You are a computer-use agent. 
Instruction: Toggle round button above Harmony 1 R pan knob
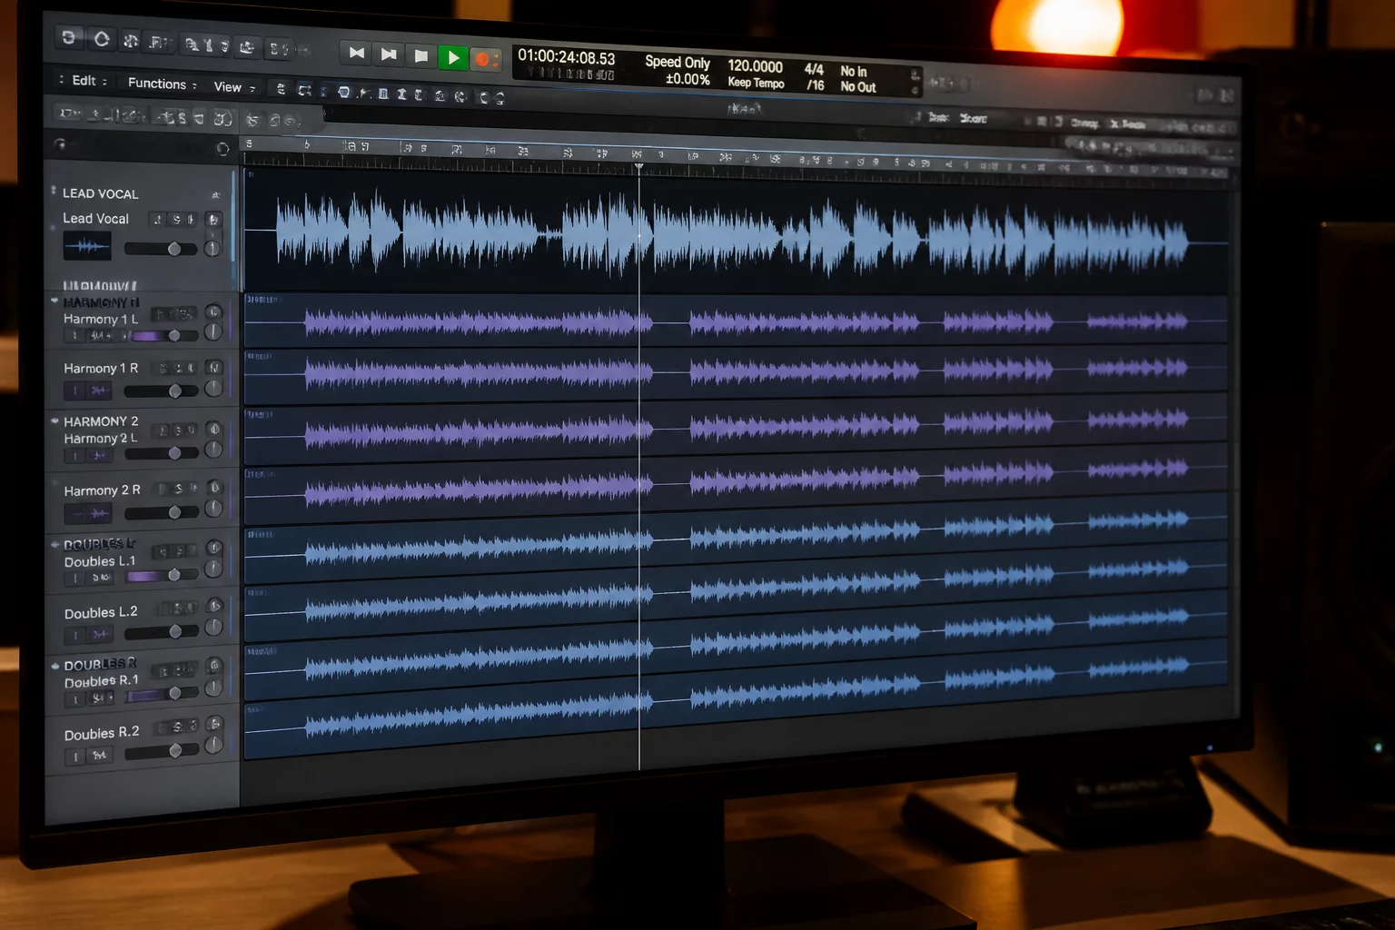pos(213,368)
